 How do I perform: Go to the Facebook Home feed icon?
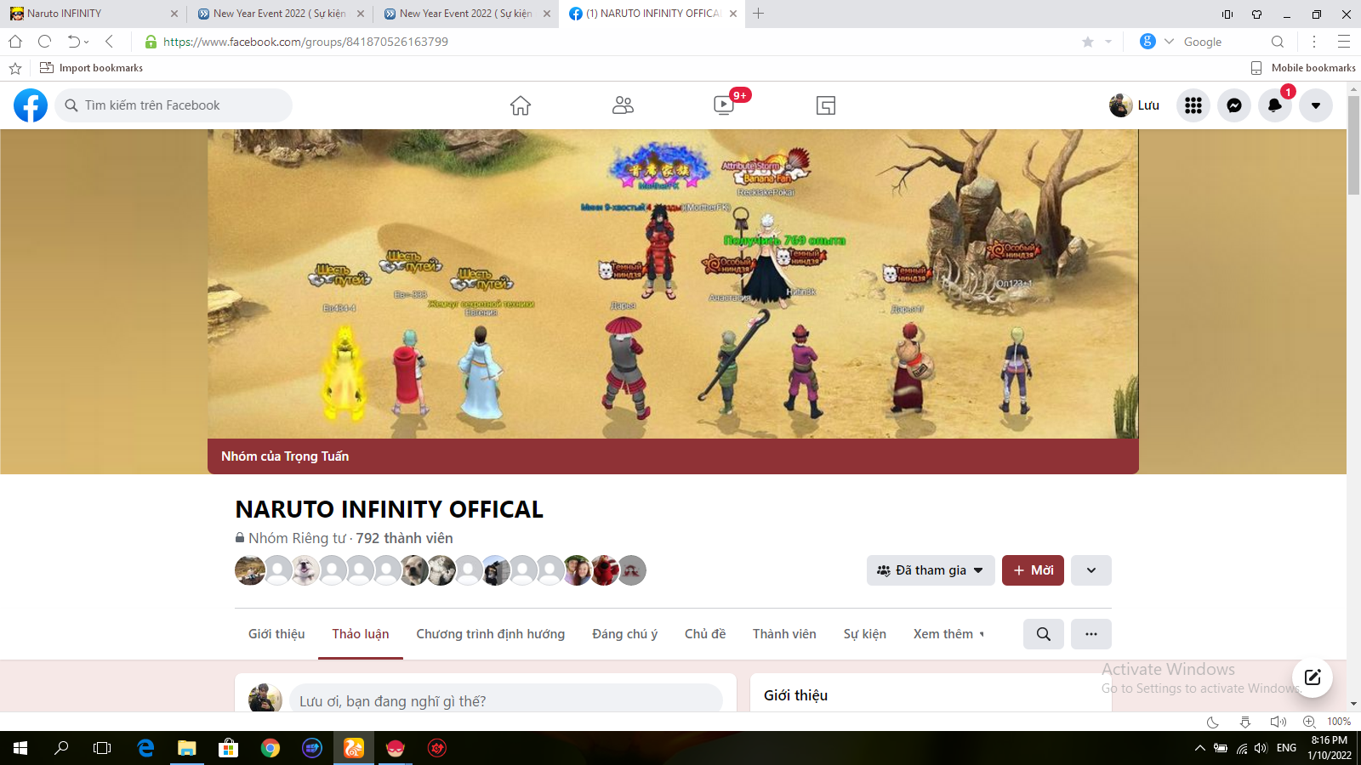click(521, 105)
